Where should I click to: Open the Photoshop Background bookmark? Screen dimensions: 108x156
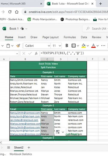pos(75,19)
